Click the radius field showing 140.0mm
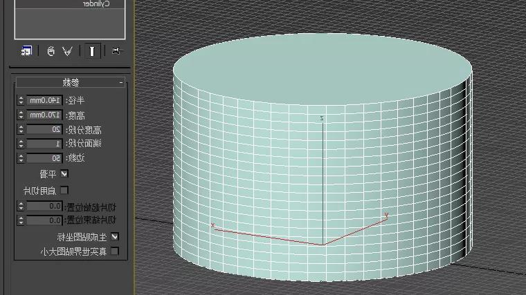The height and width of the screenshot is (295, 526). [46, 100]
